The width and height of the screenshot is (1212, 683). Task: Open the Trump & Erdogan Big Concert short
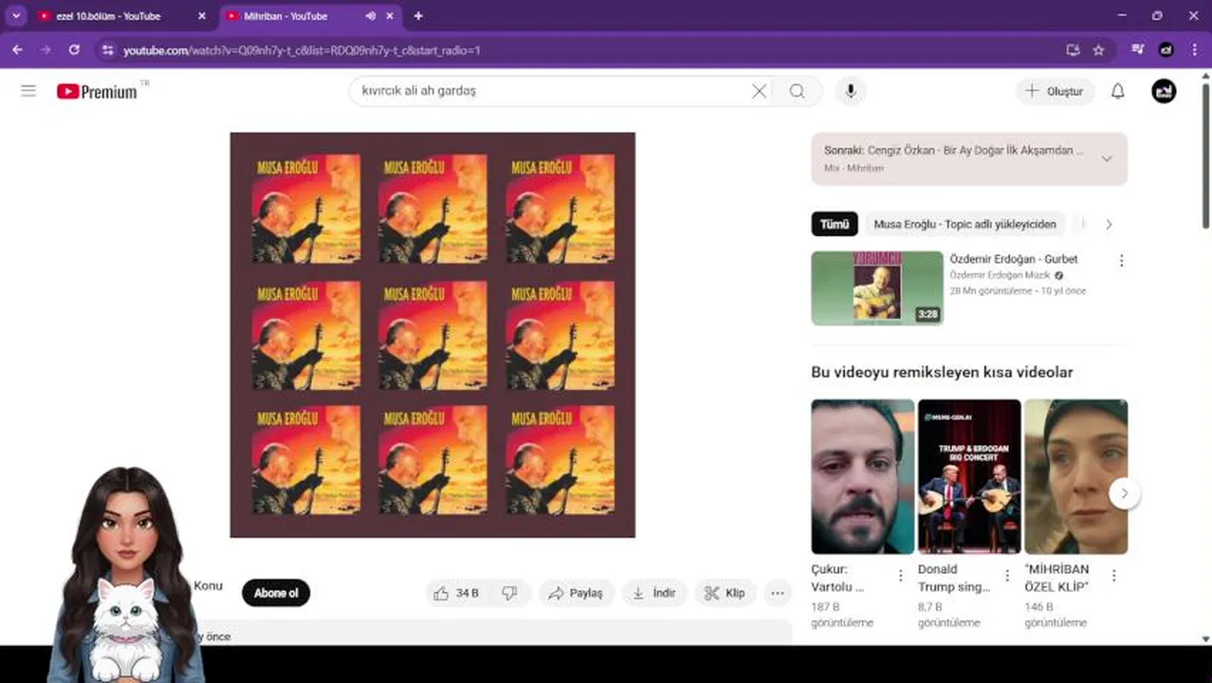(x=969, y=476)
